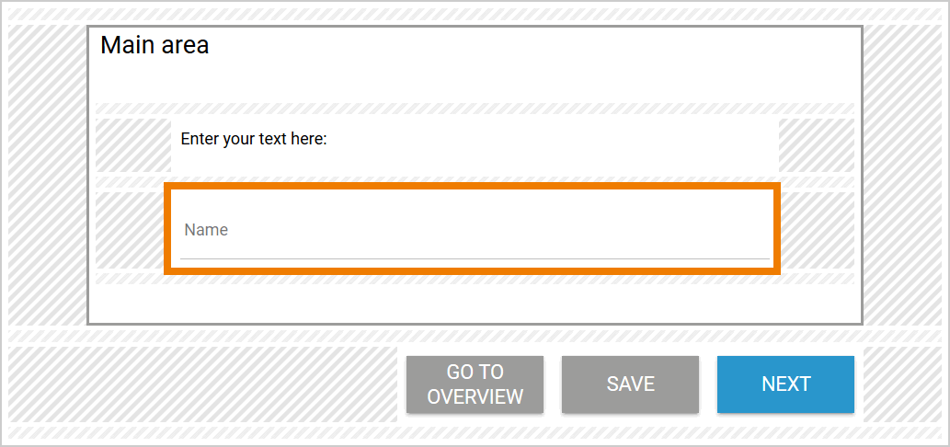Click the "Enter your text here:" label
950x447 pixels.
(x=254, y=140)
